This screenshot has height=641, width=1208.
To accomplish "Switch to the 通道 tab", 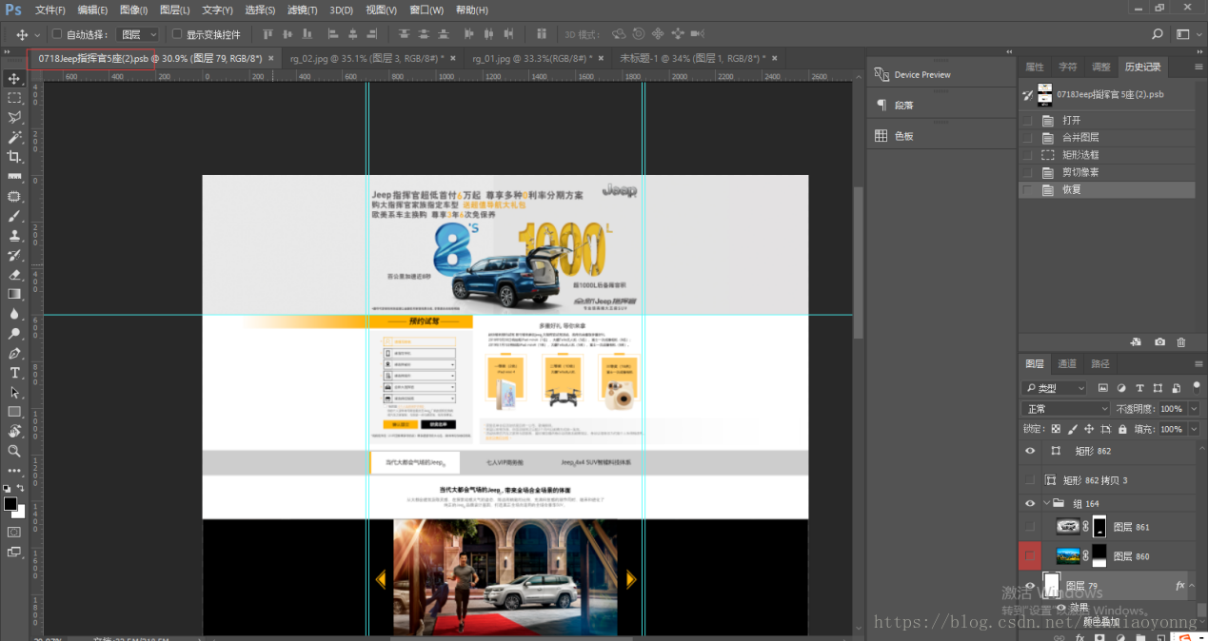I will 1067,364.
